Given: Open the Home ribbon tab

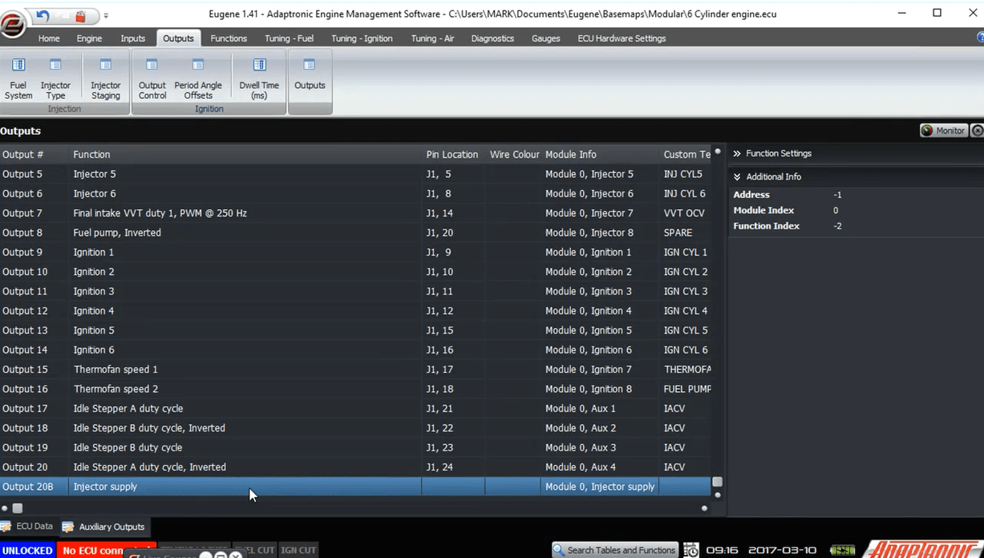Looking at the screenshot, I should coord(49,38).
